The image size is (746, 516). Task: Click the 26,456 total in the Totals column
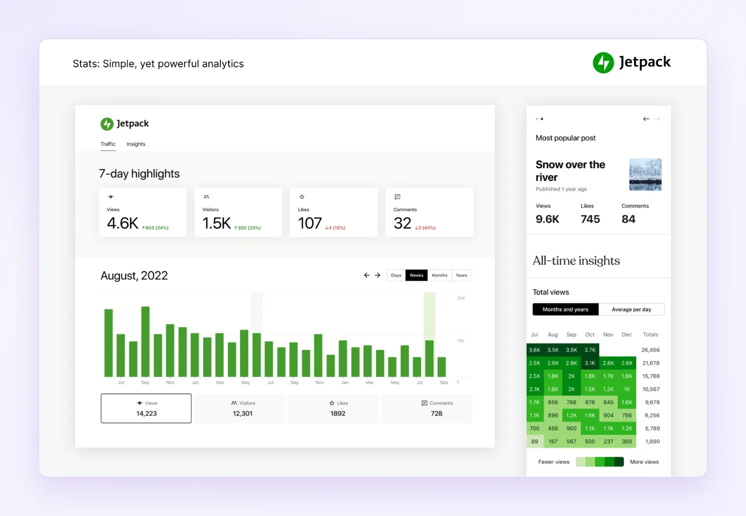pos(650,350)
